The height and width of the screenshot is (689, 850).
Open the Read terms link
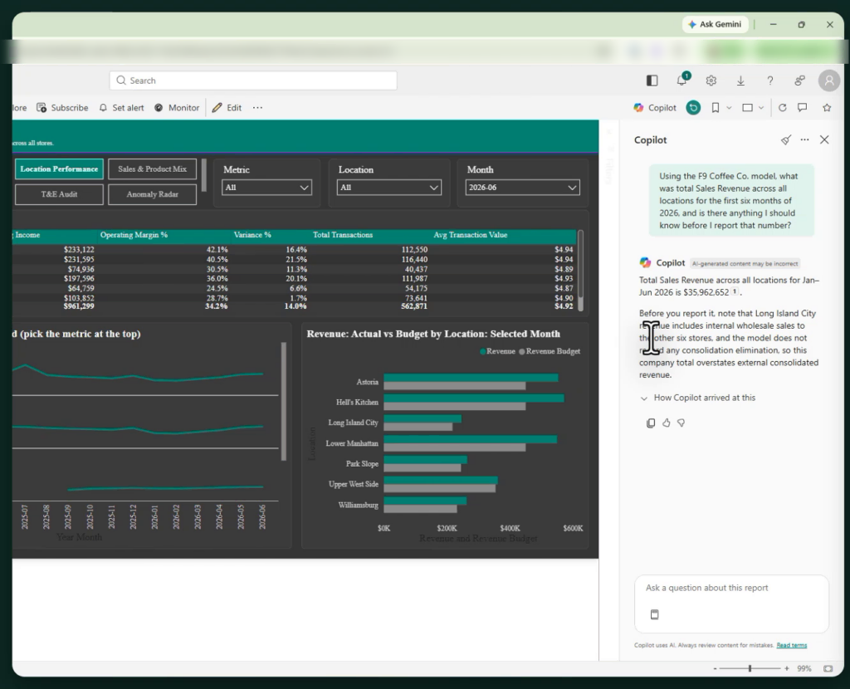[x=791, y=645]
